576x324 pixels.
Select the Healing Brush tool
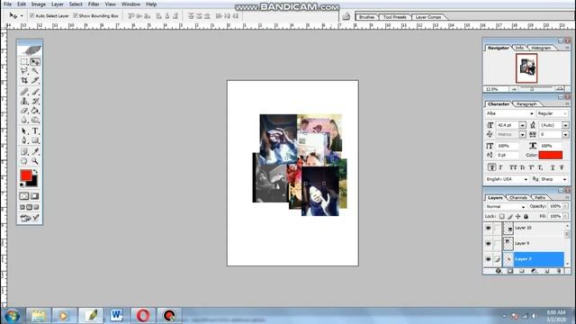pos(24,92)
